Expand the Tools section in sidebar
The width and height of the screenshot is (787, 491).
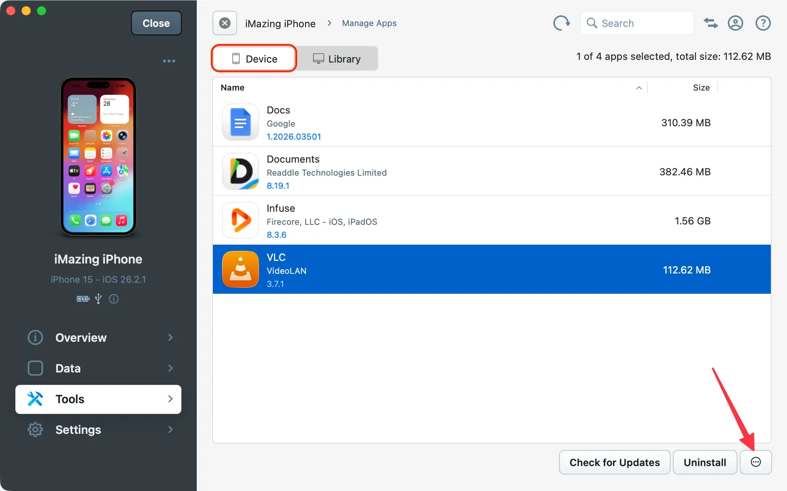(170, 399)
